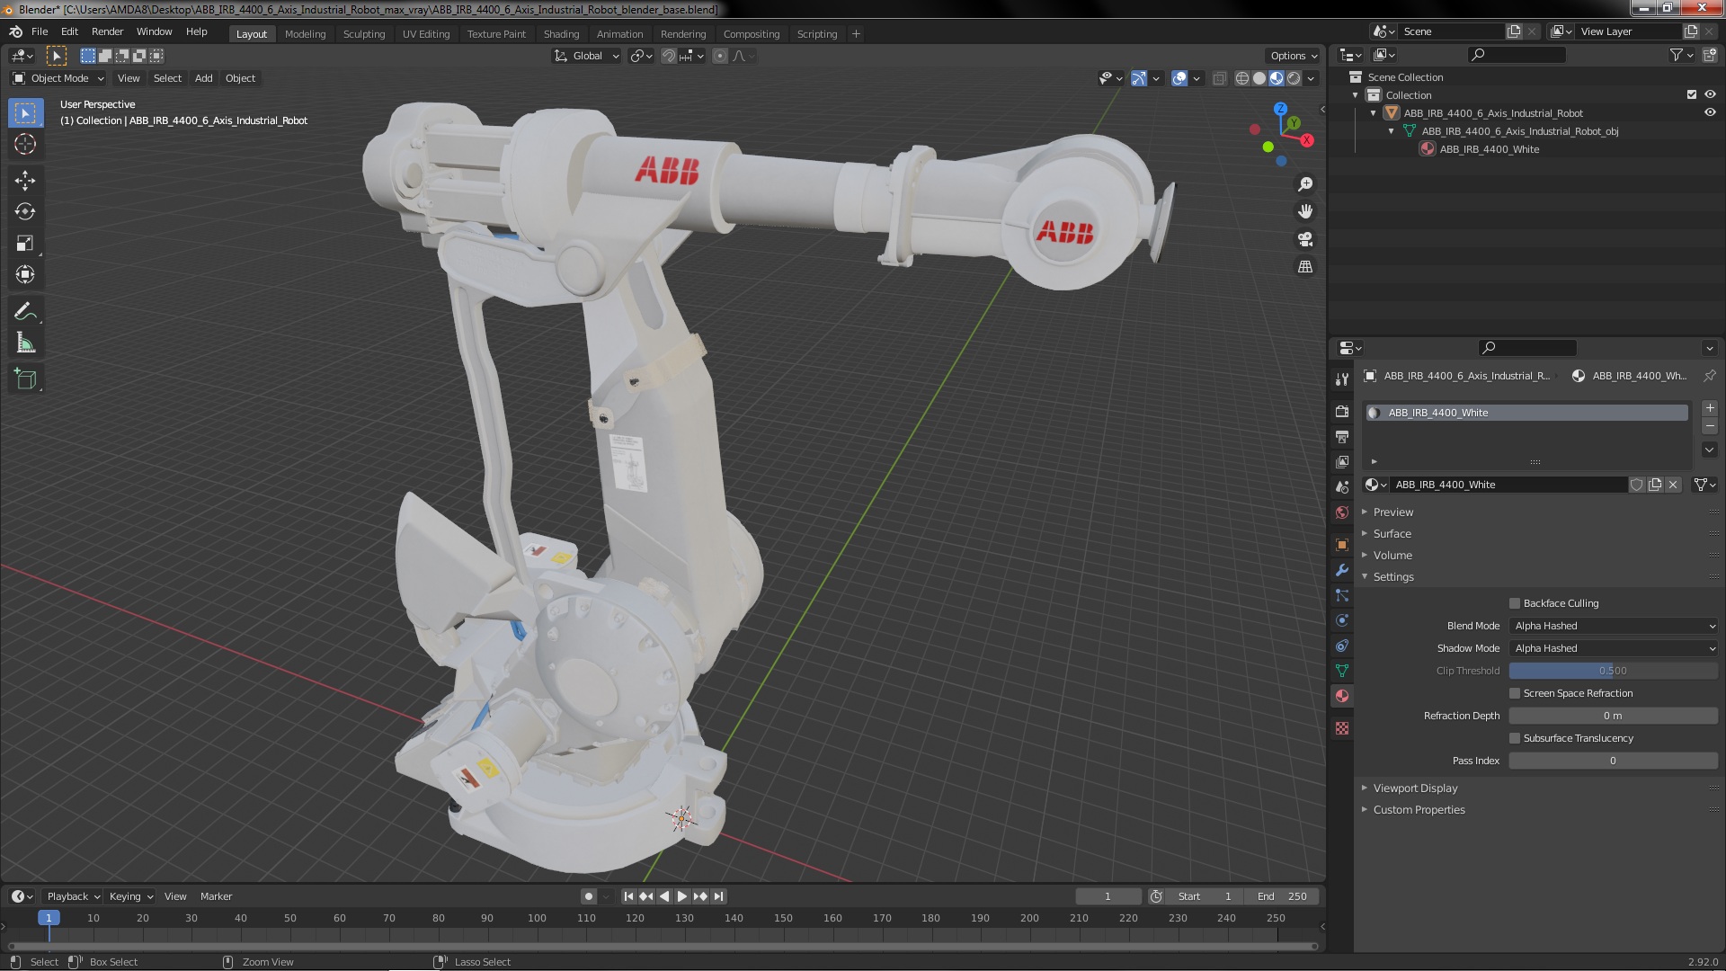Image resolution: width=1726 pixels, height=971 pixels.
Task: Enable Screen Space Refraction checkbox
Action: [1515, 693]
